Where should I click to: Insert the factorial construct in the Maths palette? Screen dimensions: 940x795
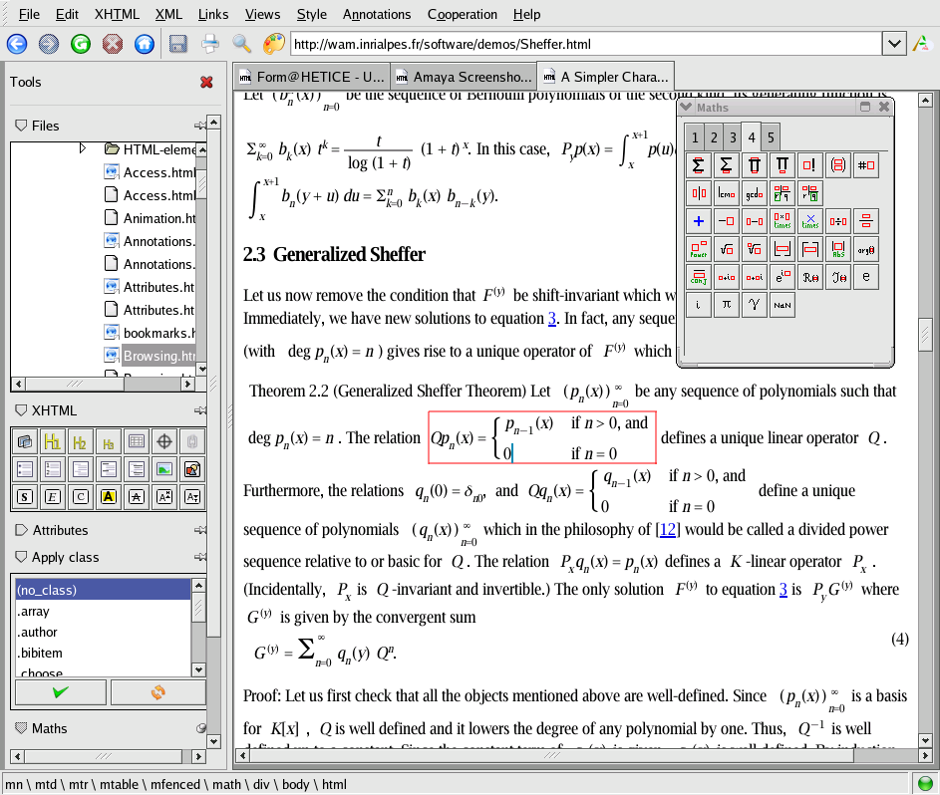[809, 165]
